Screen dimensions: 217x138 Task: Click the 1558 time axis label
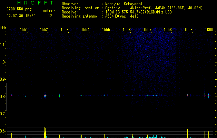168,30
